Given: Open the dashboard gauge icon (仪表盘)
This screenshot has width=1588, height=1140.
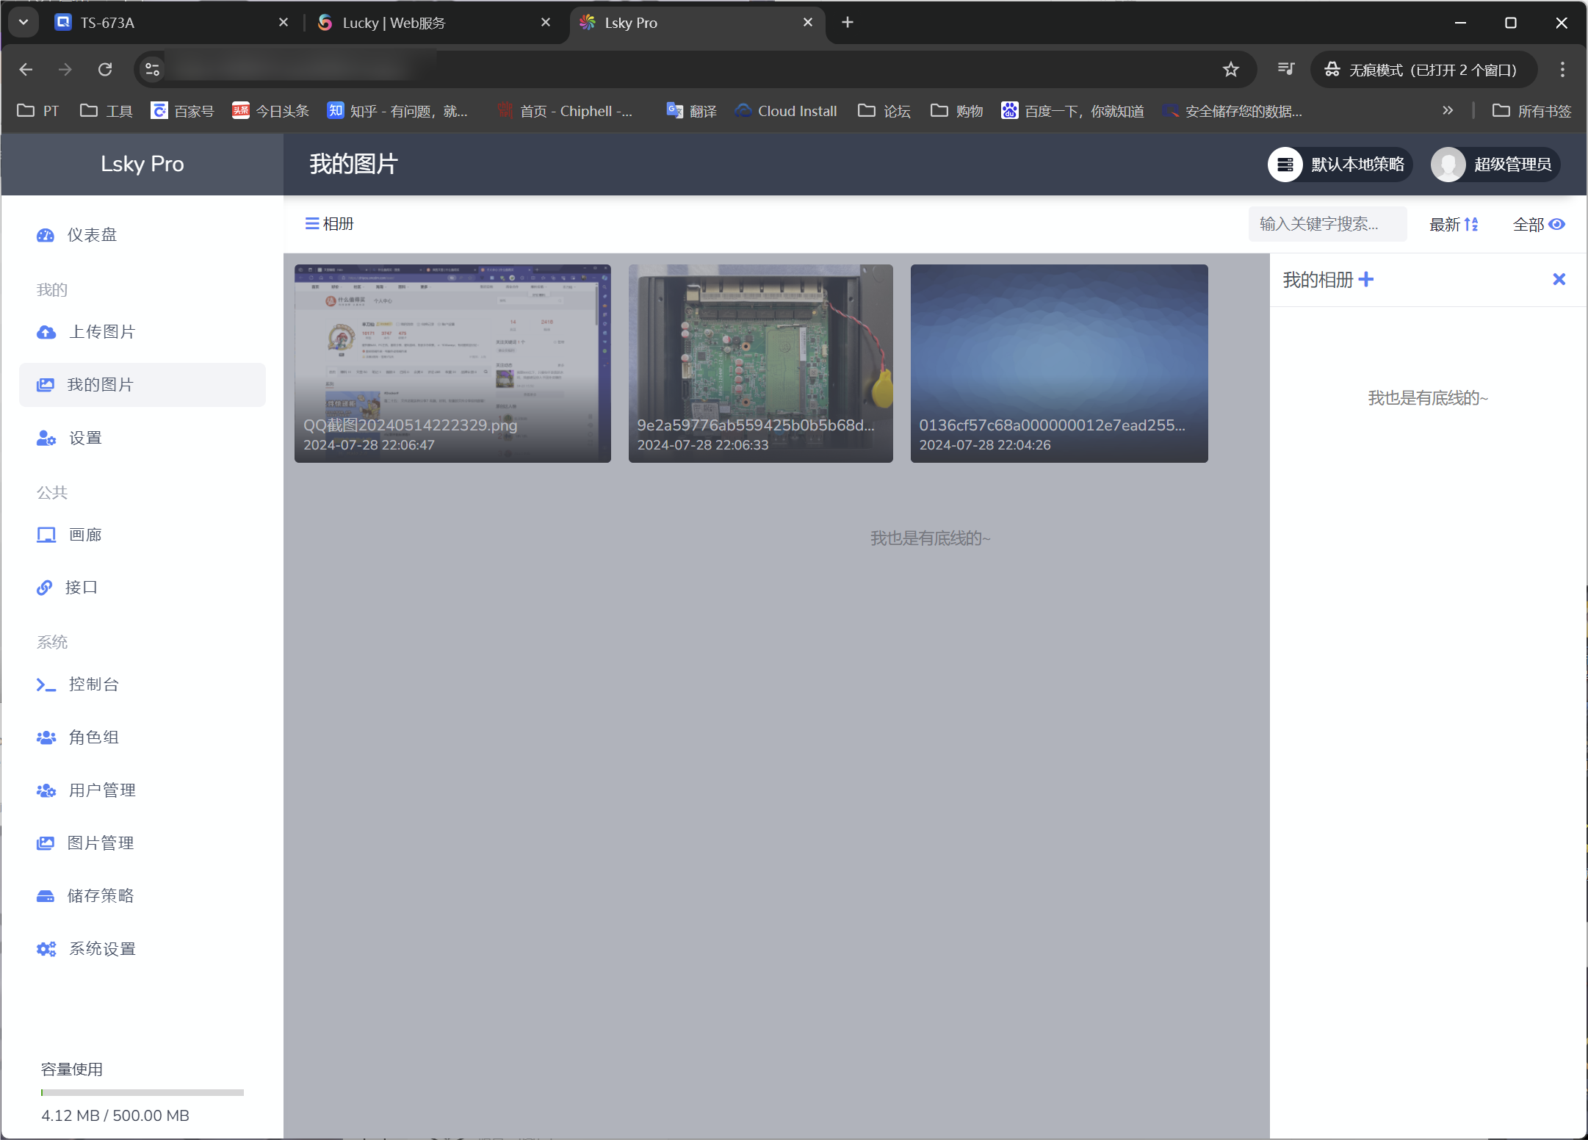Looking at the screenshot, I should coord(46,235).
